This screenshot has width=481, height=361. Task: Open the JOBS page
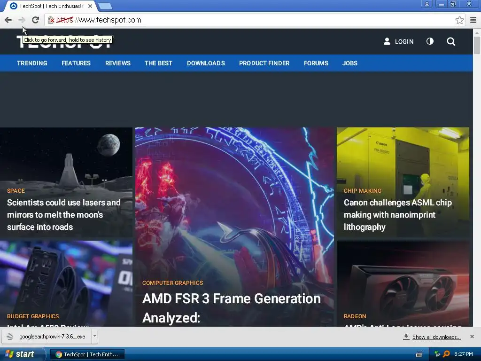350,63
